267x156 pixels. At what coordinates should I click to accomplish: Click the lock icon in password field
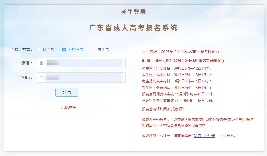(41, 77)
